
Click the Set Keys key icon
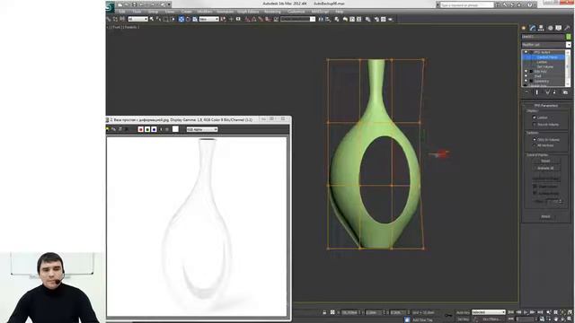[448, 315]
